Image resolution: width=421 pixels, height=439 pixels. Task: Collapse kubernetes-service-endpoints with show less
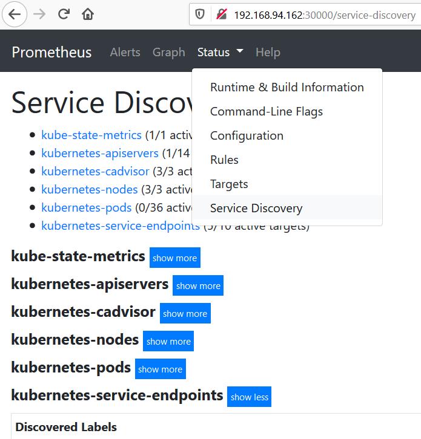[x=249, y=397]
